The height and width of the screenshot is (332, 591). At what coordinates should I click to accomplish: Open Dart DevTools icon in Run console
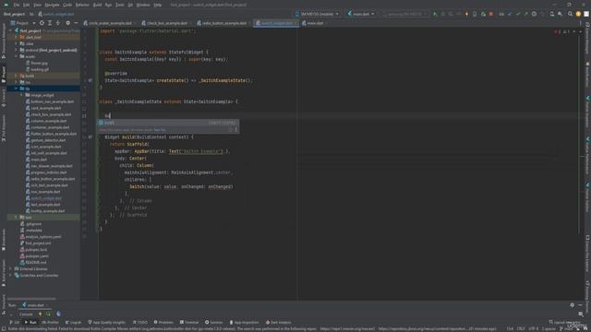[58, 314]
